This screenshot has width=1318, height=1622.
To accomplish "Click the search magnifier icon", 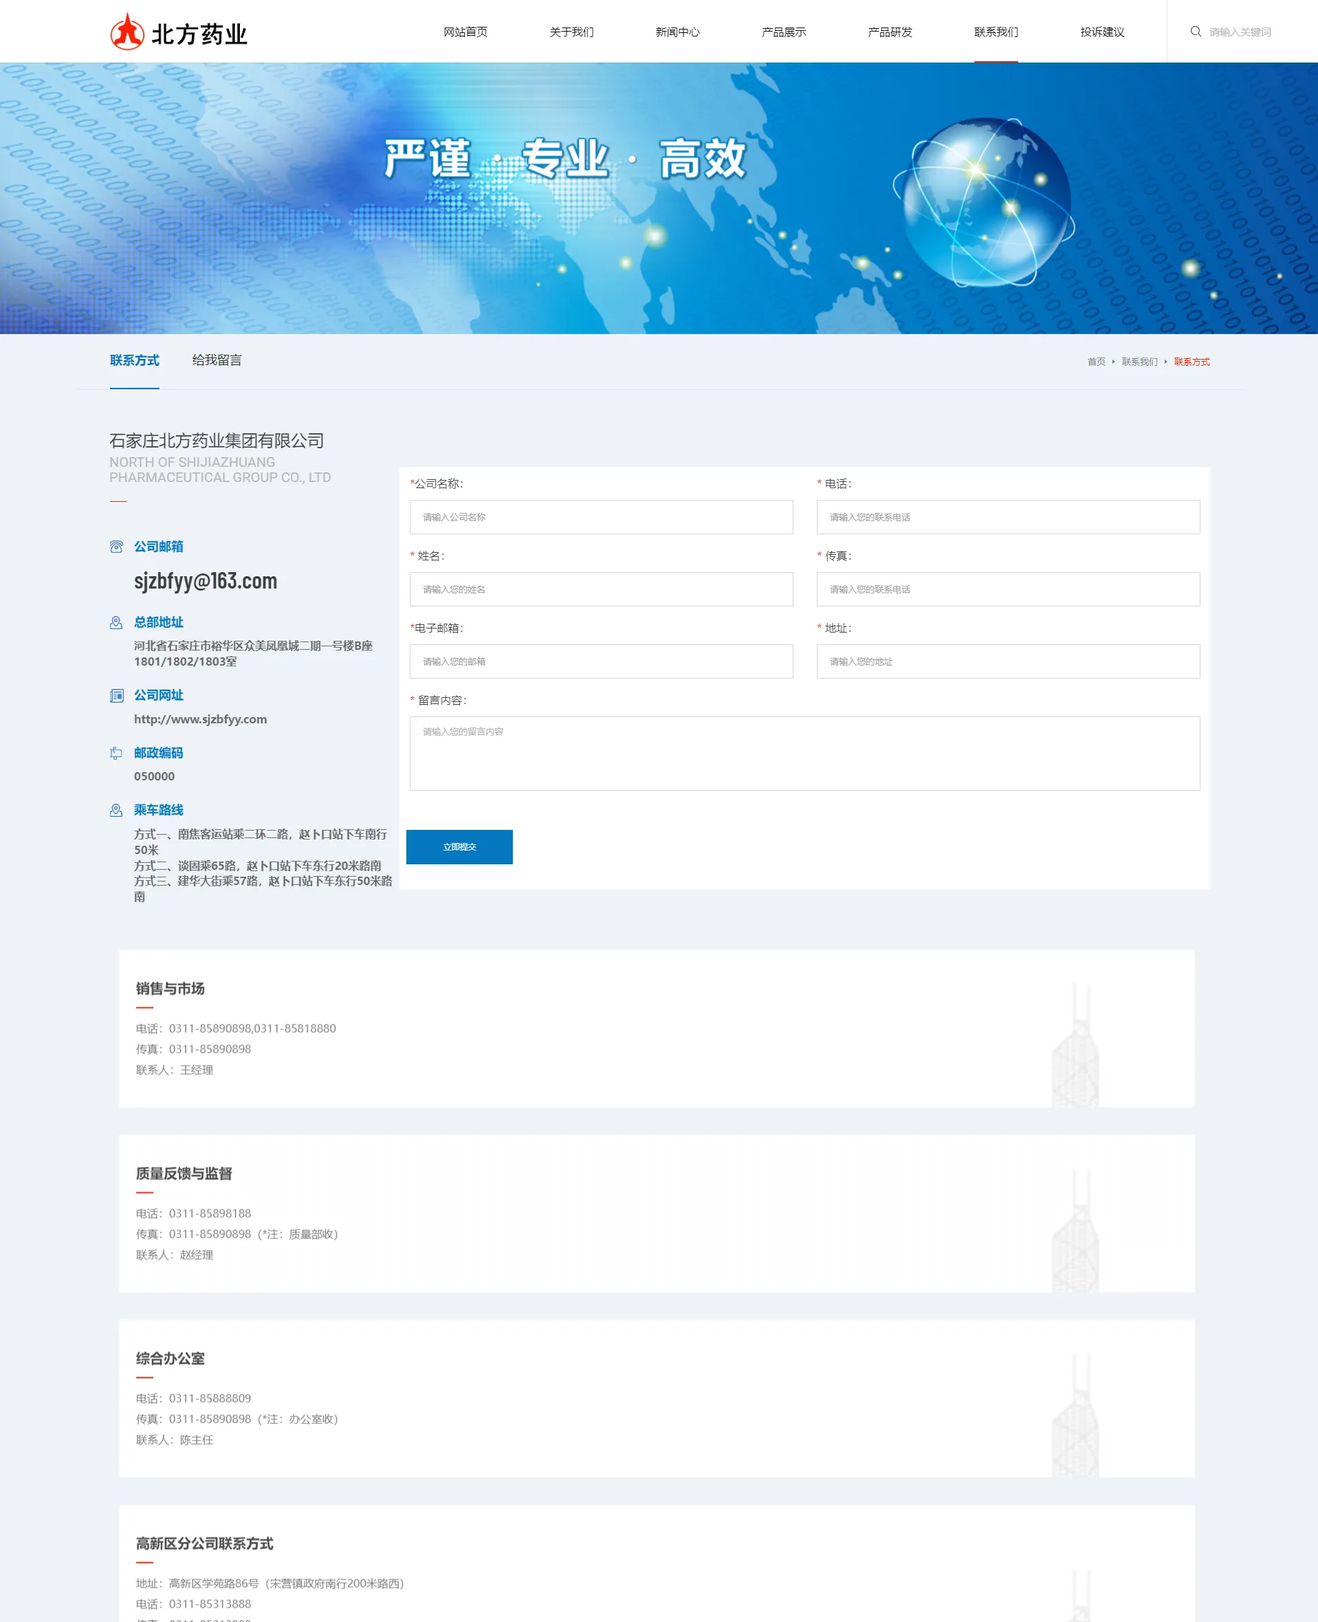I will click(1196, 31).
